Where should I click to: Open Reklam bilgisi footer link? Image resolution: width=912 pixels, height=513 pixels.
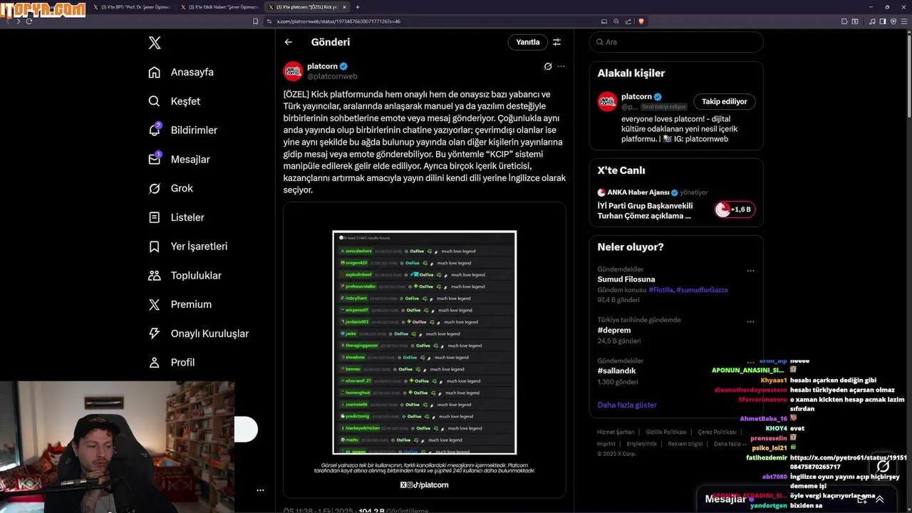685,444
